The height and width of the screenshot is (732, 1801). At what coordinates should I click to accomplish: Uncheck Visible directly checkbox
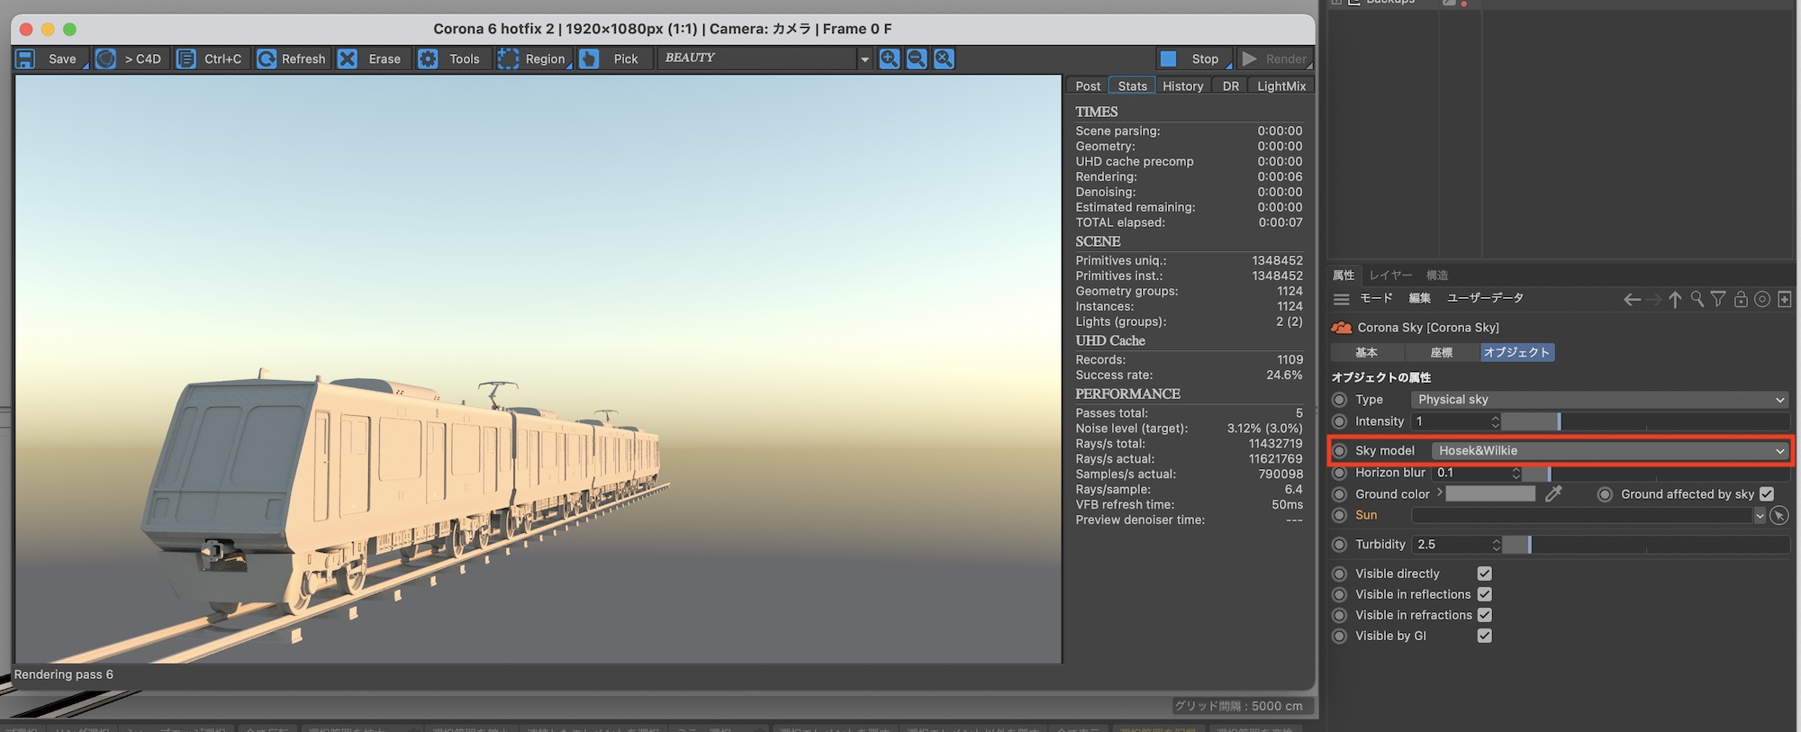(x=1485, y=574)
